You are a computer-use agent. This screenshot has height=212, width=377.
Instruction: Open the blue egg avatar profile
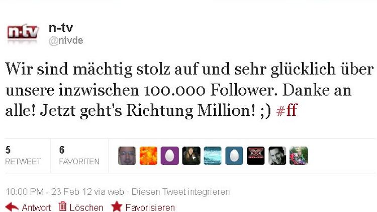pyautogui.click(x=234, y=156)
